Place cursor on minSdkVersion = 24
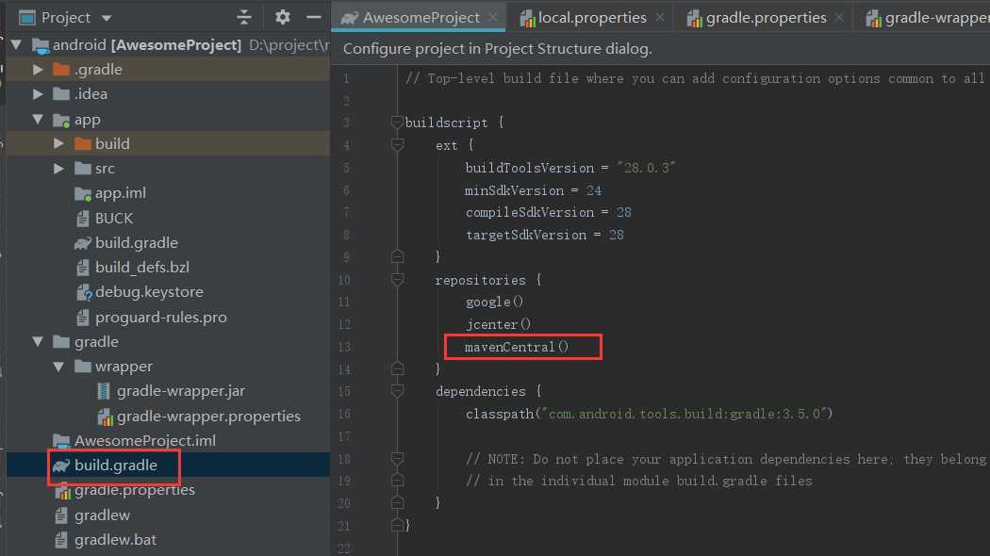 tap(534, 190)
